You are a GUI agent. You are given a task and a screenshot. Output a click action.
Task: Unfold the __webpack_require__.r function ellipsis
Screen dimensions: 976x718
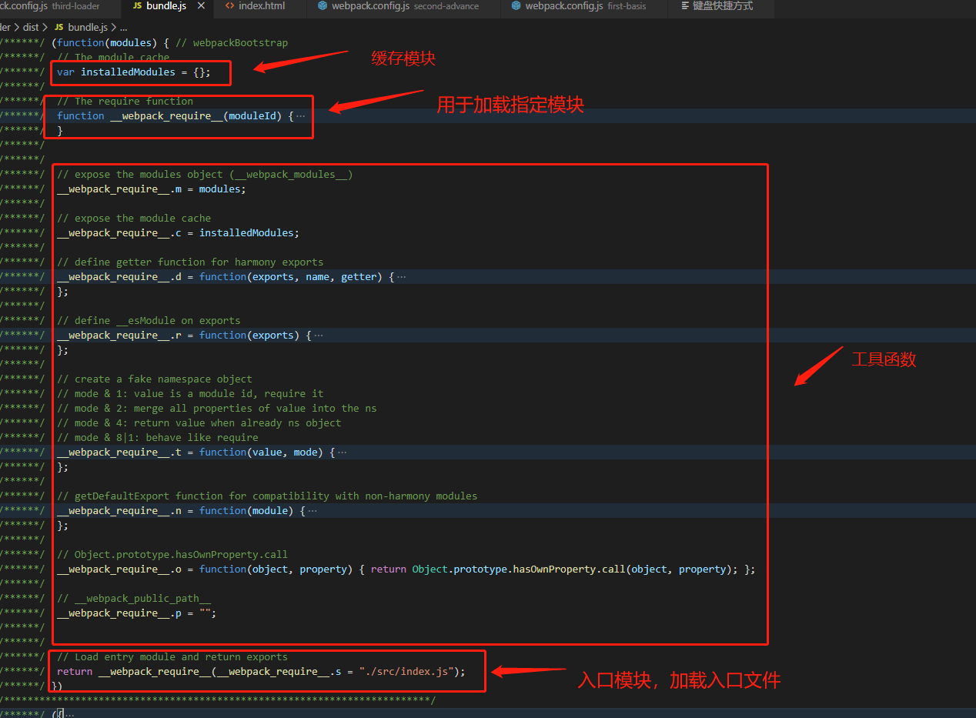pyautogui.click(x=319, y=335)
